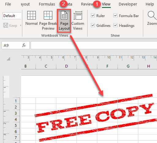Screen dimensions: 157x143
Task: Disable Gridlines checkbox
Action: [x=93, y=25]
